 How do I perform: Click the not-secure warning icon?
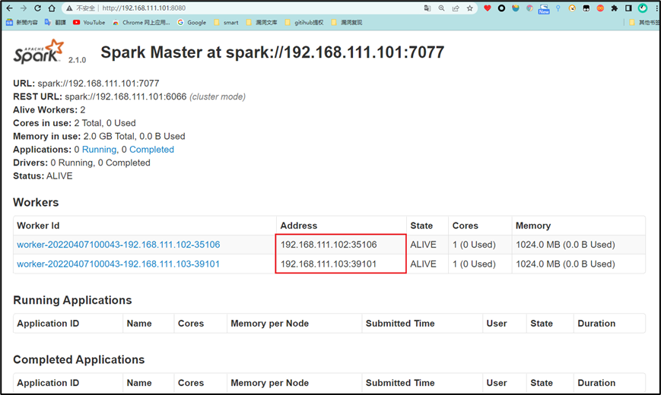tap(69, 8)
